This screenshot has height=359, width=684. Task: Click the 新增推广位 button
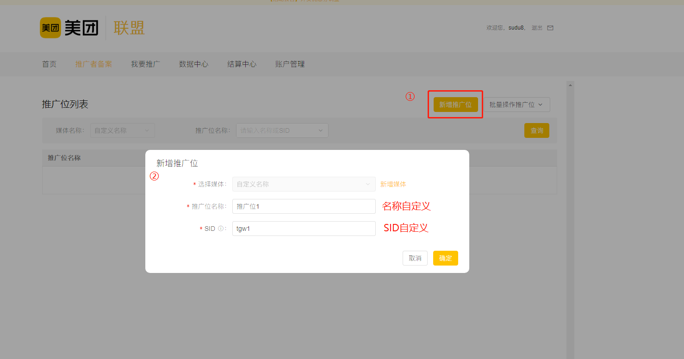(x=455, y=105)
